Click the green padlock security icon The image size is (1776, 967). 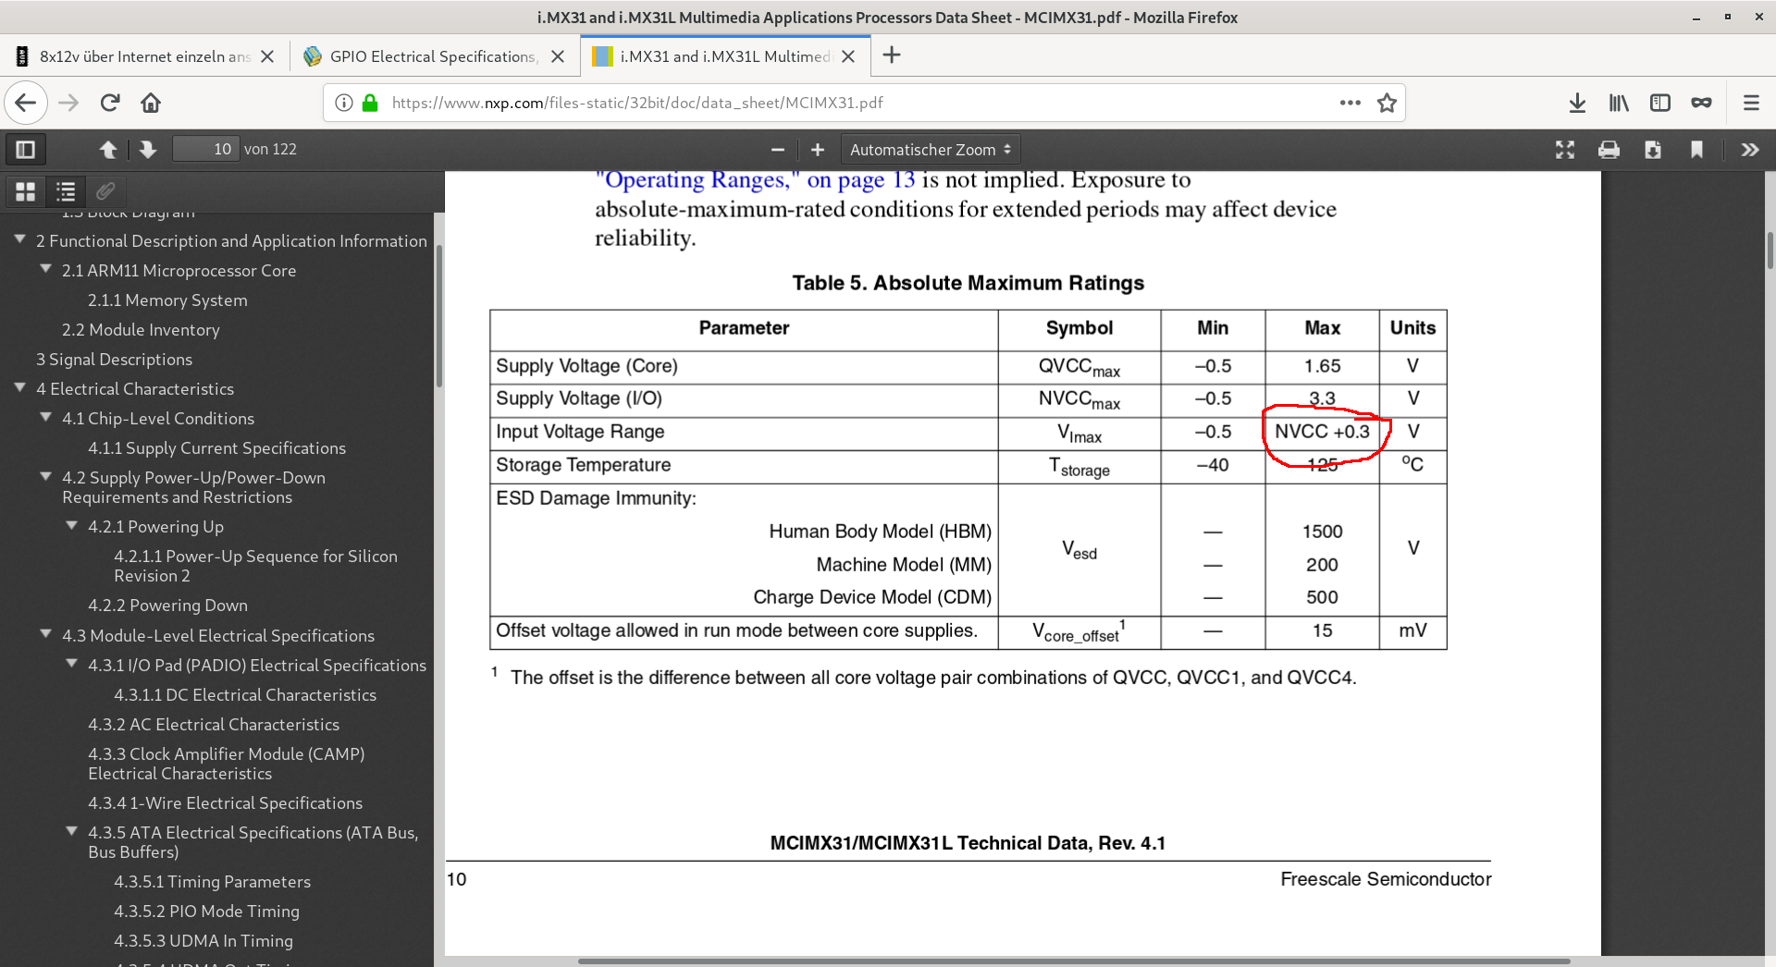[x=370, y=103]
